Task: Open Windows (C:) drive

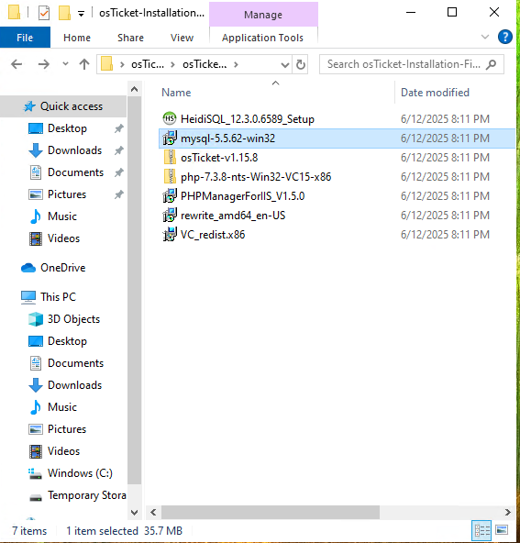Action: click(x=80, y=473)
